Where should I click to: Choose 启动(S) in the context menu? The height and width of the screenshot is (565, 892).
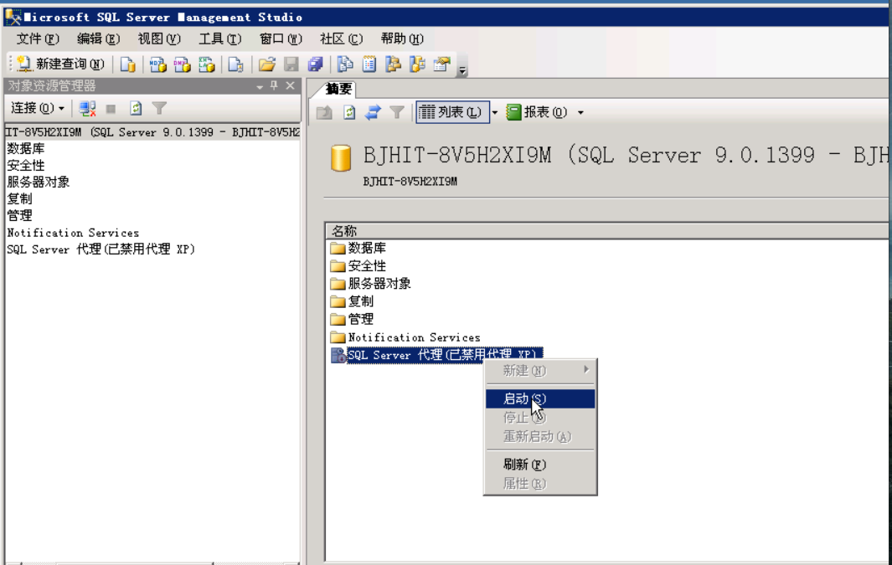540,398
